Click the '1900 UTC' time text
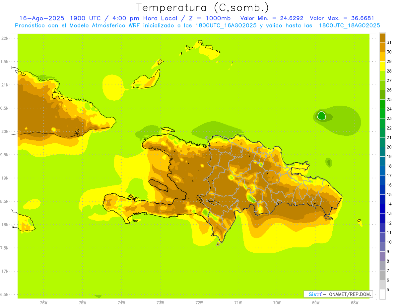 tap(86, 18)
